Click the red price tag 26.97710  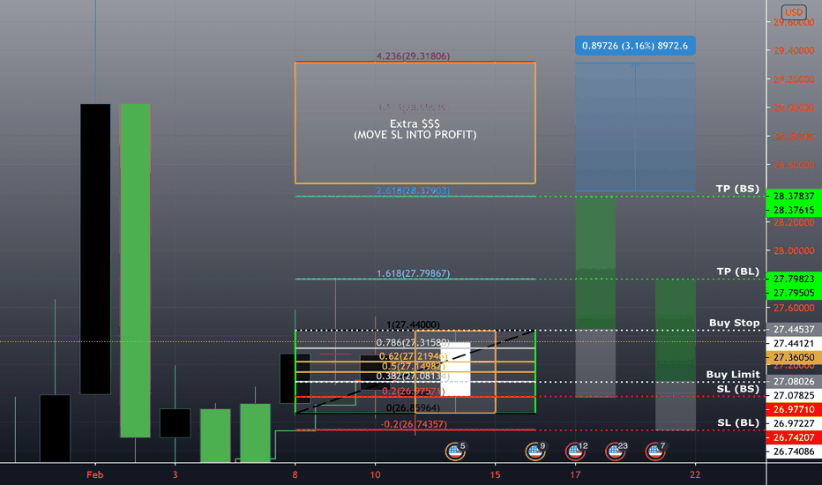point(794,409)
